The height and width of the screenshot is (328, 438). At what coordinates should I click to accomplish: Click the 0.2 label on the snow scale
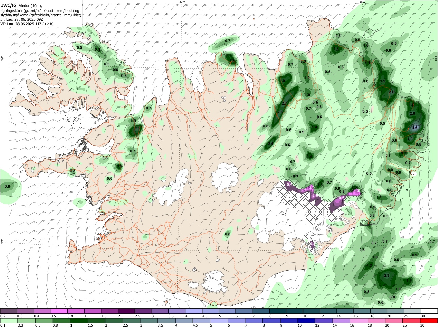click(x=3, y=316)
